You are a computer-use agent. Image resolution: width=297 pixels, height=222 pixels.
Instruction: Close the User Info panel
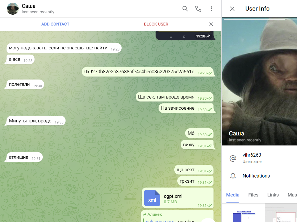[x=232, y=9]
